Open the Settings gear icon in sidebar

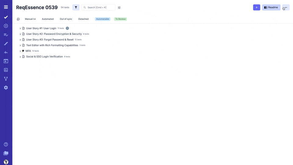(6, 88)
